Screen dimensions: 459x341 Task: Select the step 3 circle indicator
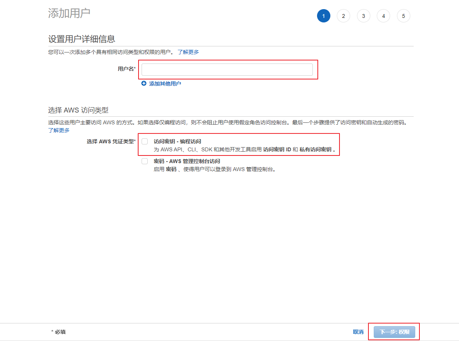click(363, 16)
